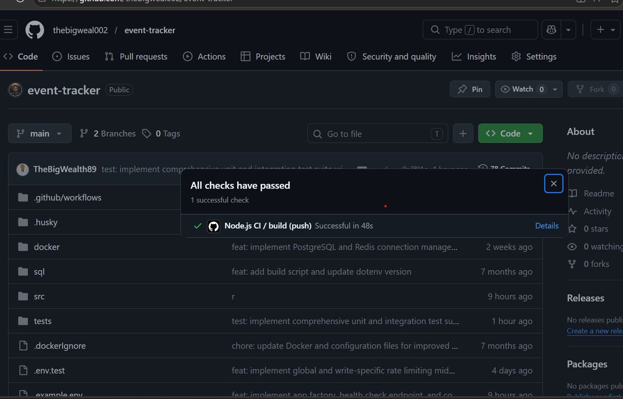Open the Insights tab

pos(474,57)
